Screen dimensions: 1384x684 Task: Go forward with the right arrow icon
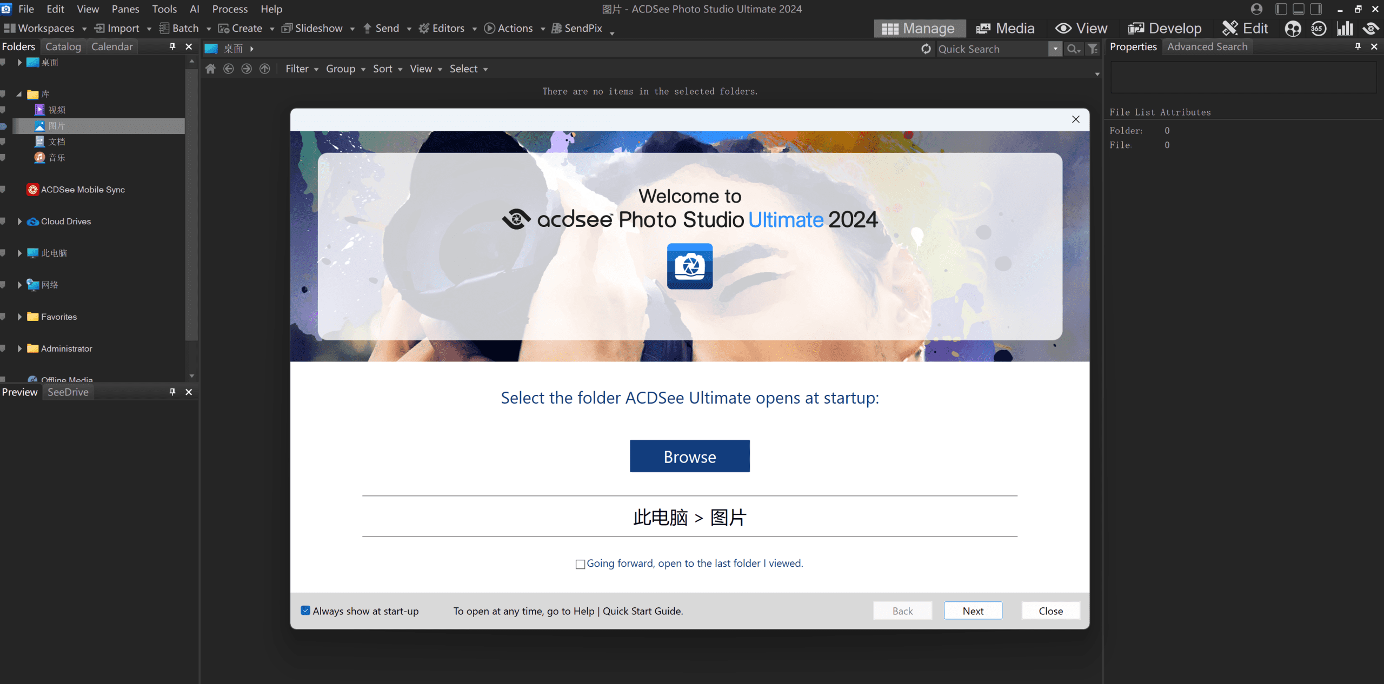tap(247, 69)
